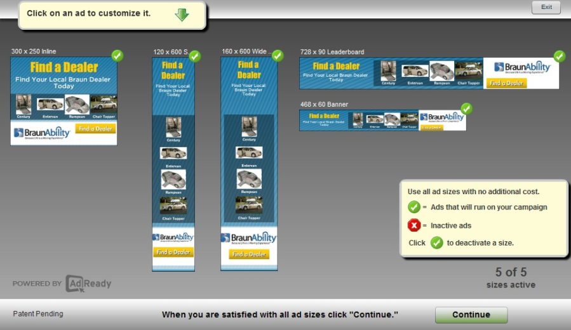Click BraunAbility logo in the 160 x 600 ad
Image resolution: width=571 pixels, height=330 pixels.
249,238
